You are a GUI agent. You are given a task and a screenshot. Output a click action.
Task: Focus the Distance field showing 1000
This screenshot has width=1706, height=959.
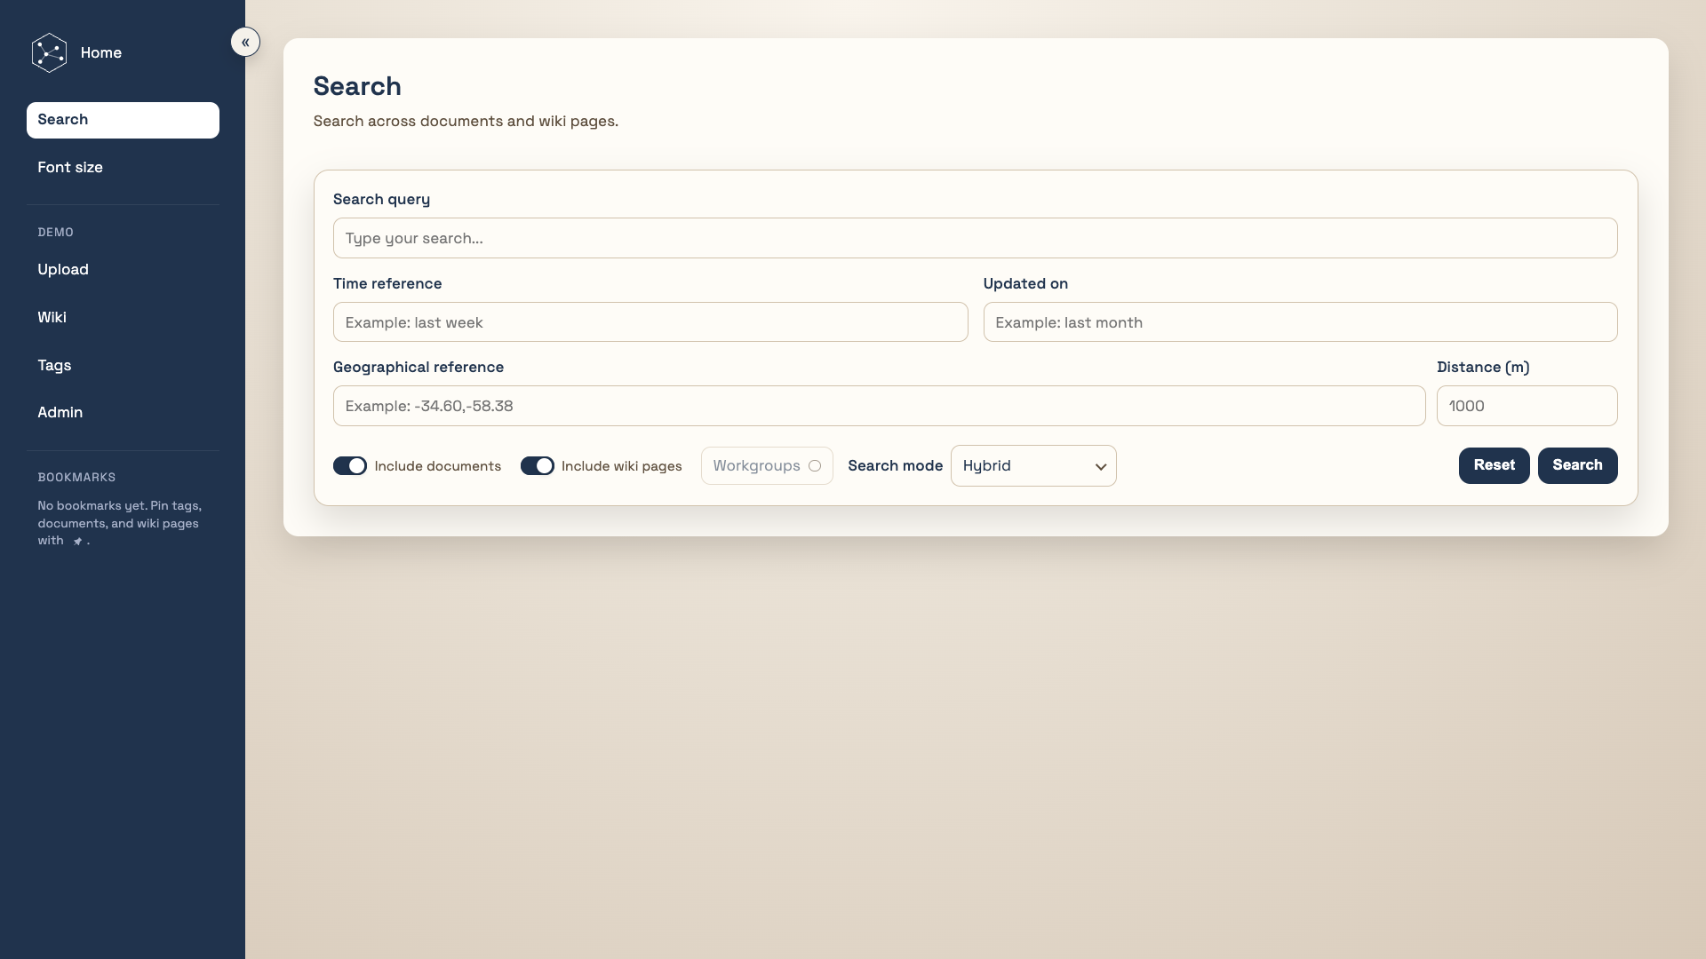(x=1526, y=405)
